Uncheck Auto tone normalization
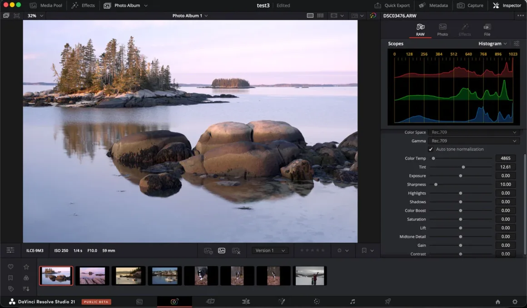The width and height of the screenshot is (527, 308). click(431, 149)
